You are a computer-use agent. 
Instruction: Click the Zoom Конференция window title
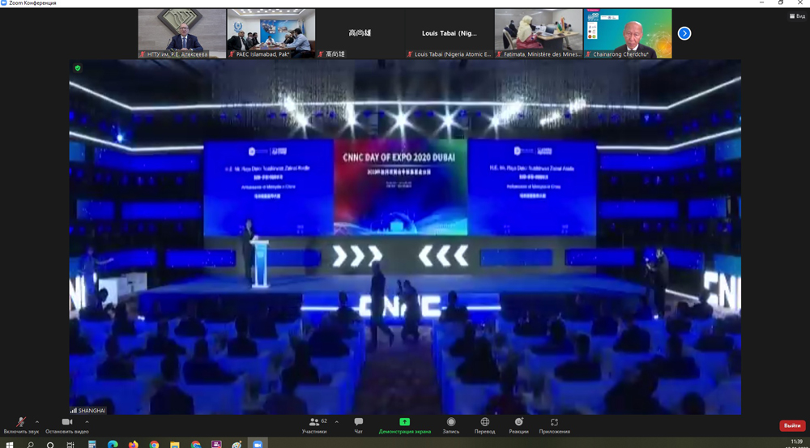click(x=32, y=3)
